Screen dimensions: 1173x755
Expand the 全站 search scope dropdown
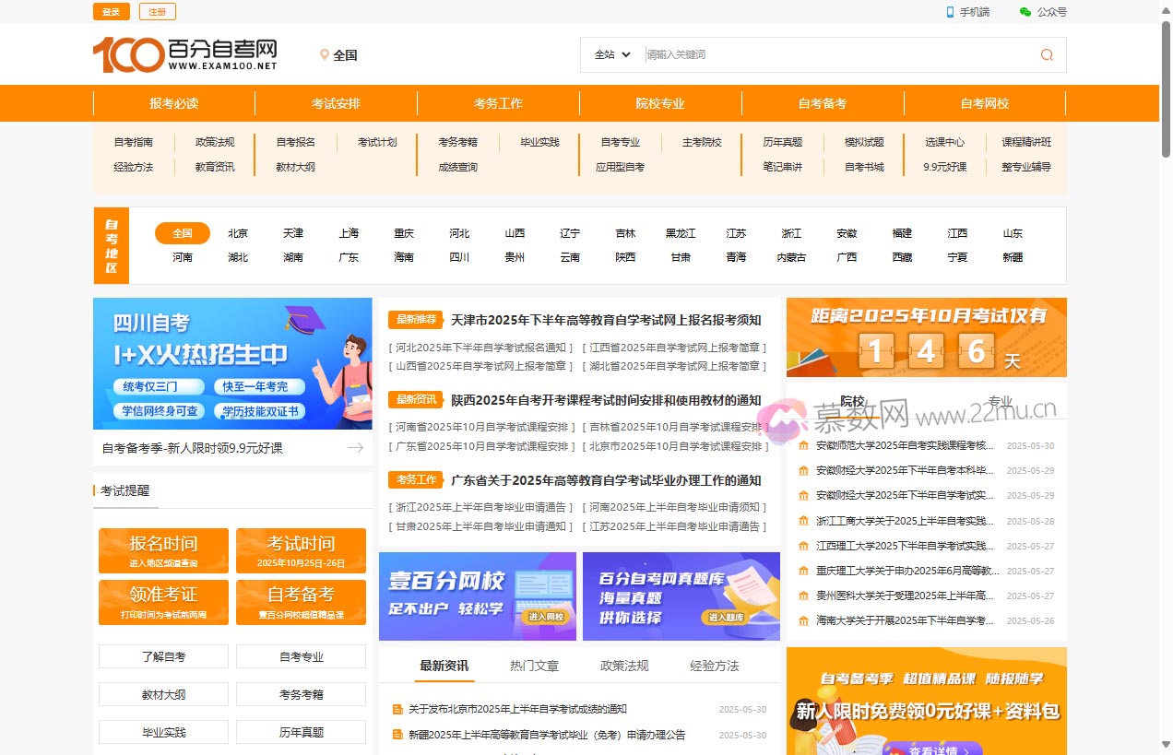point(611,54)
